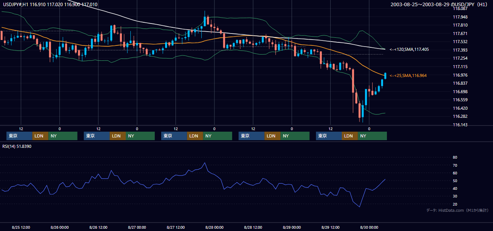Viewport: 493px width, 231px height.
Task: Click the leftmost LDN session block
Action: point(40,136)
